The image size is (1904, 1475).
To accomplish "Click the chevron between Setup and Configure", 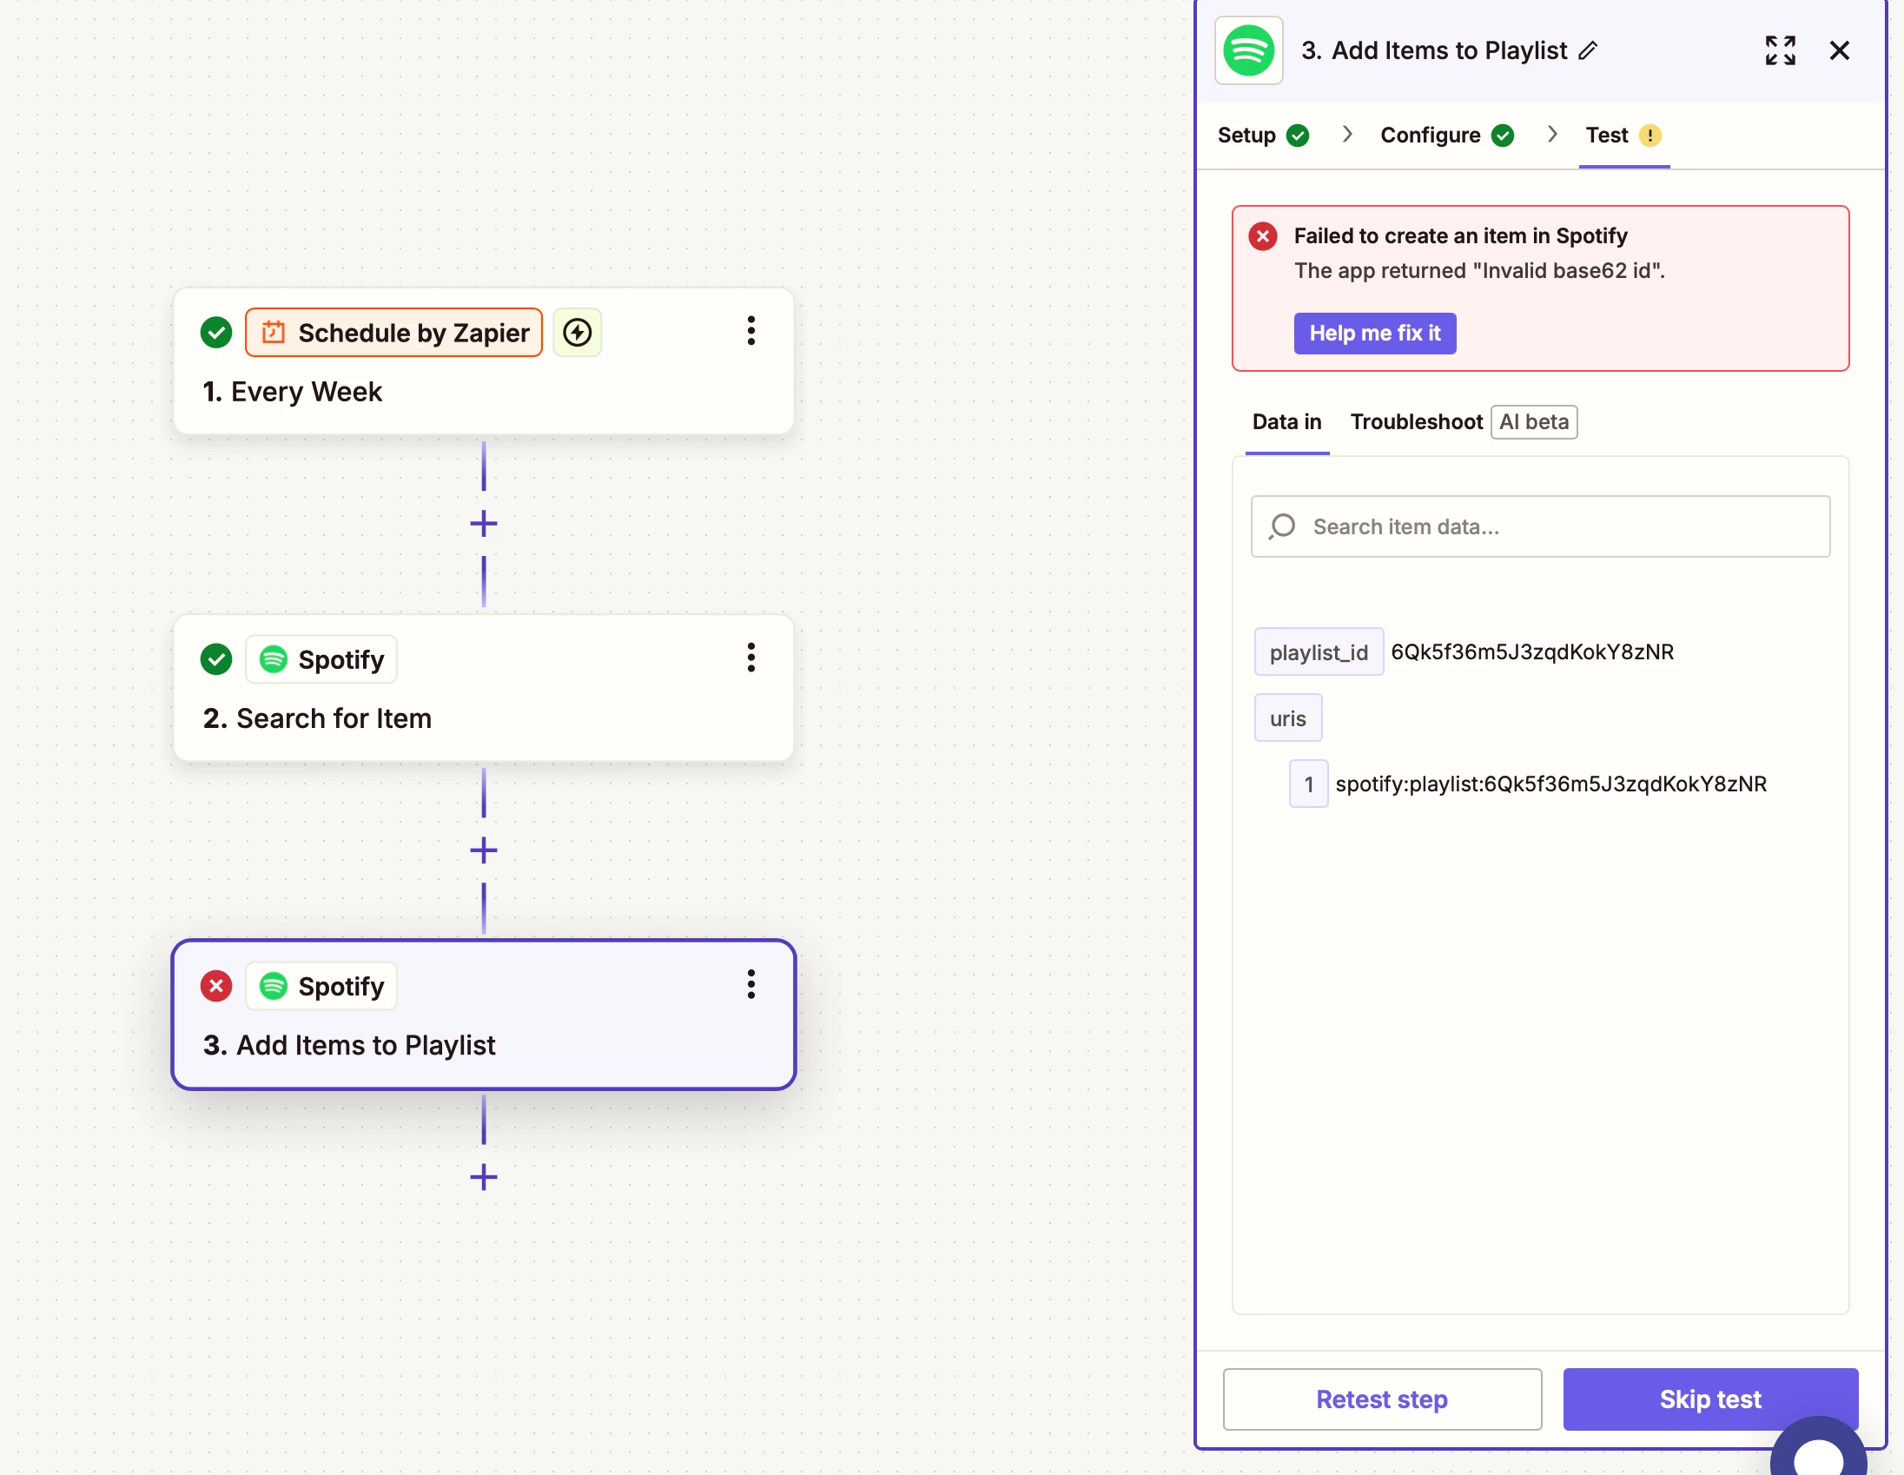I will pyautogui.click(x=1347, y=135).
